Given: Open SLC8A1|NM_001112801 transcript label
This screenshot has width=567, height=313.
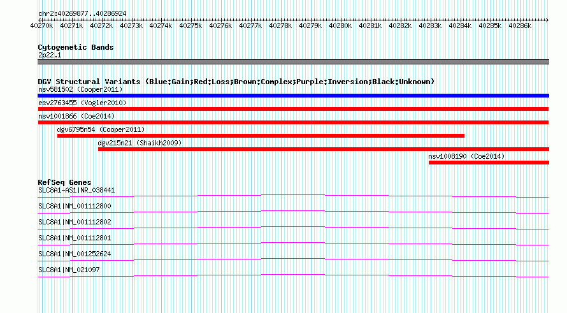Looking at the screenshot, I should [75, 238].
